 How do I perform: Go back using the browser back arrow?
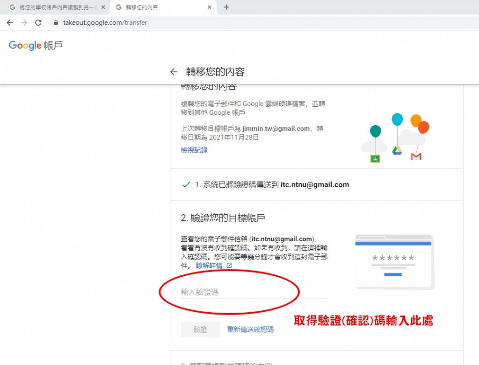[x=10, y=22]
